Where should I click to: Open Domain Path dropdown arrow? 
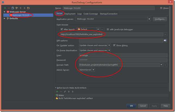[x=161, y=65]
